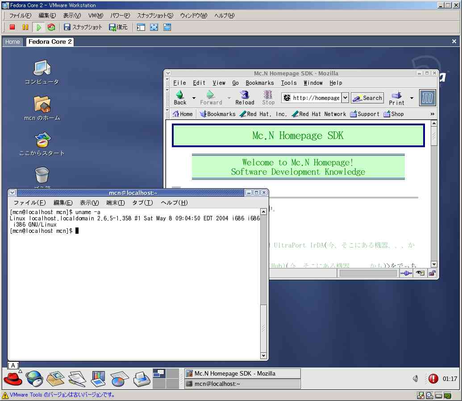The width and height of the screenshot is (462, 401).
Task: Toggle the Mozilla online/offline connection icon
Action: pos(406,273)
